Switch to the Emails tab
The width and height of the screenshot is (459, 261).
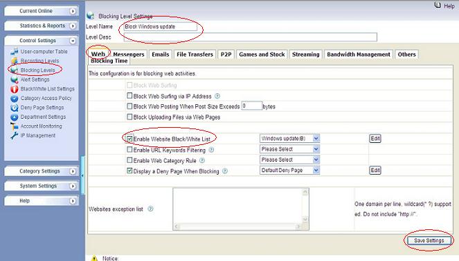[x=161, y=55]
